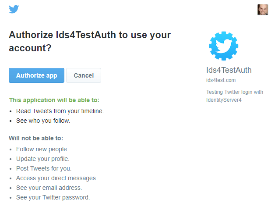This screenshot has height=203, width=271.
Task: Select 'Post Tweets for you' list item
Action: 44,168
